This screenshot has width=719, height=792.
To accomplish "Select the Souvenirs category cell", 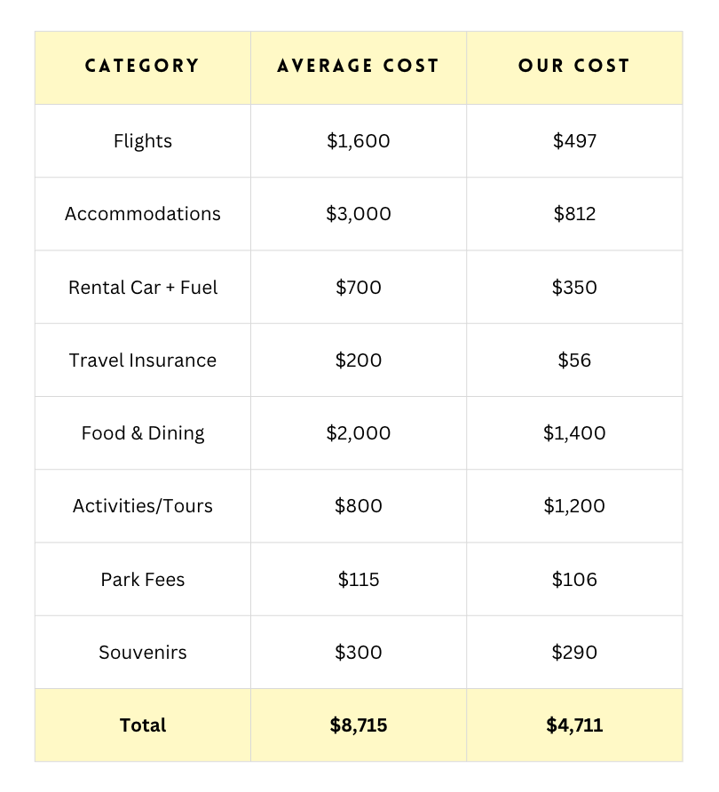I will [142, 653].
